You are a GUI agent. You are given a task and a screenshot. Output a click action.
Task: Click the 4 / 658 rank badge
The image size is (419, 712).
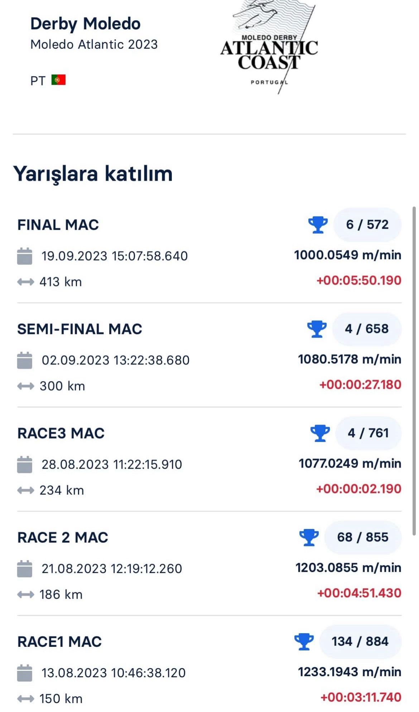[x=367, y=329]
